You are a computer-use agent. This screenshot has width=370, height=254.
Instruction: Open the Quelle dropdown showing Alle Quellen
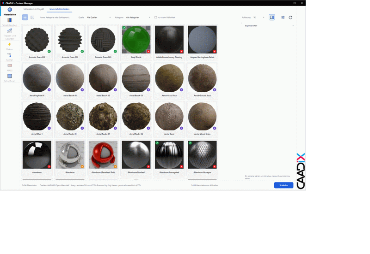99,18
